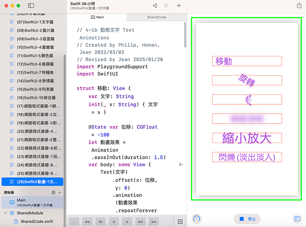Click the back navigation triangle
This screenshot has height=227, width=306.
pos(155,6)
